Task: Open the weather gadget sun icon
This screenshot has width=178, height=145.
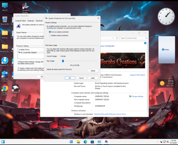Action: (x=162, y=83)
